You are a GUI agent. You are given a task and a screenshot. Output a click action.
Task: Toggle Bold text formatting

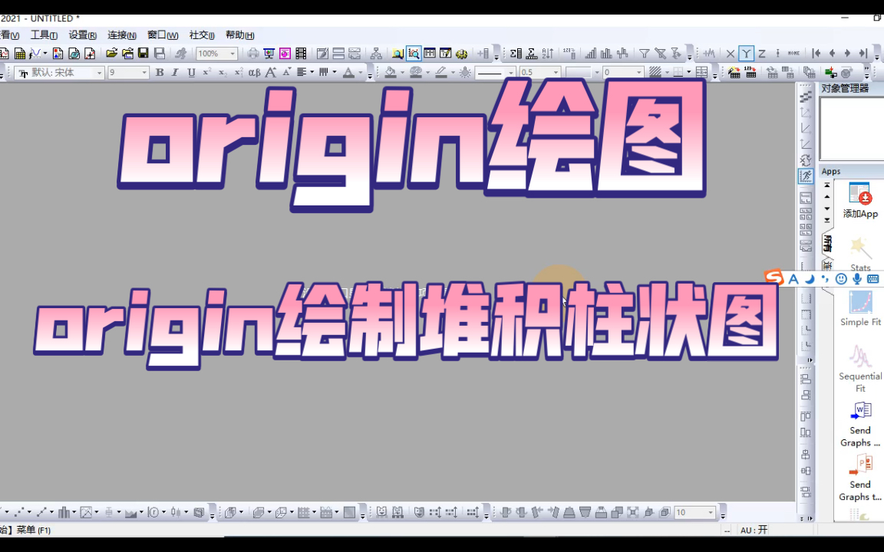click(160, 71)
